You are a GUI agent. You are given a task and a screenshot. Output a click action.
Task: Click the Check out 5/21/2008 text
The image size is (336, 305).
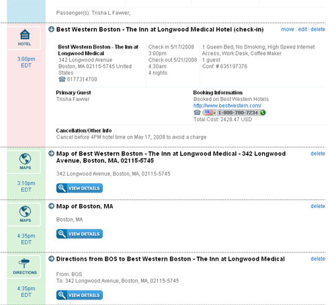click(x=173, y=60)
